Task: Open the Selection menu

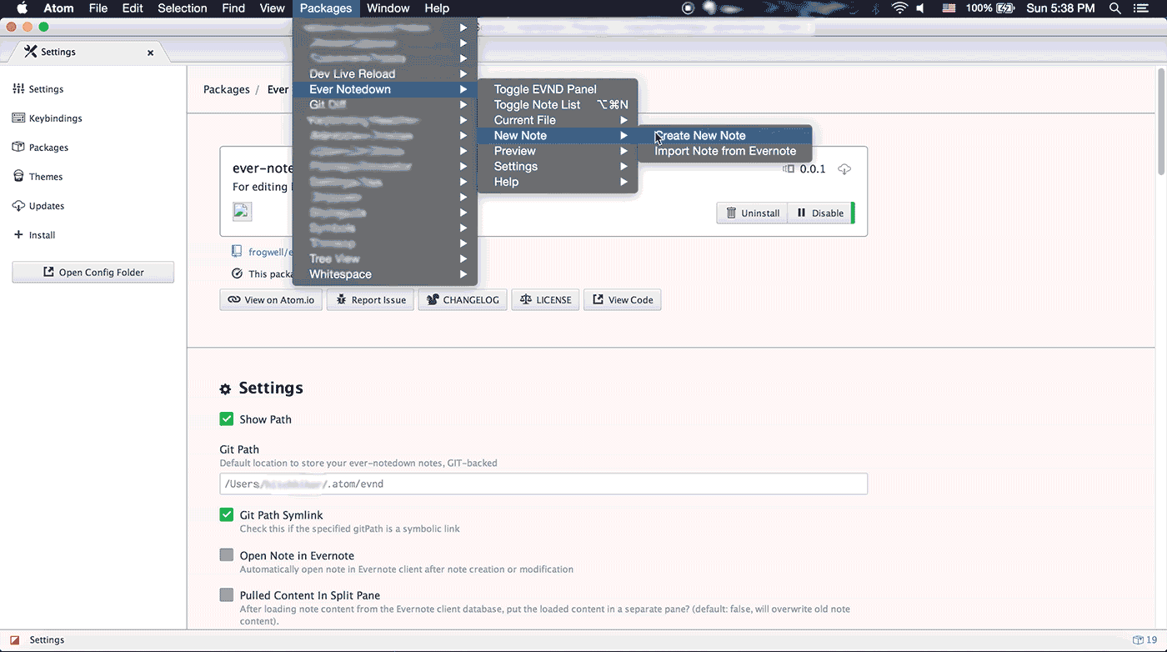Action: coord(183,8)
